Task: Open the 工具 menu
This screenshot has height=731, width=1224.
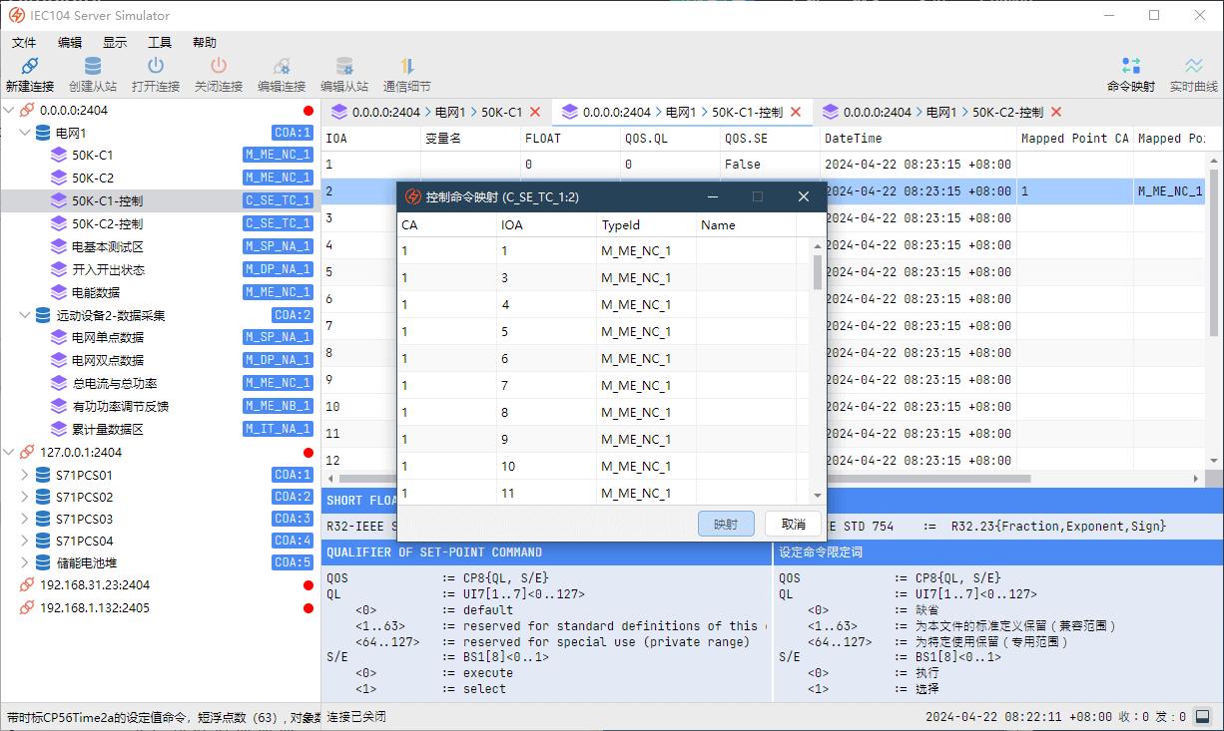Action: 160,43
